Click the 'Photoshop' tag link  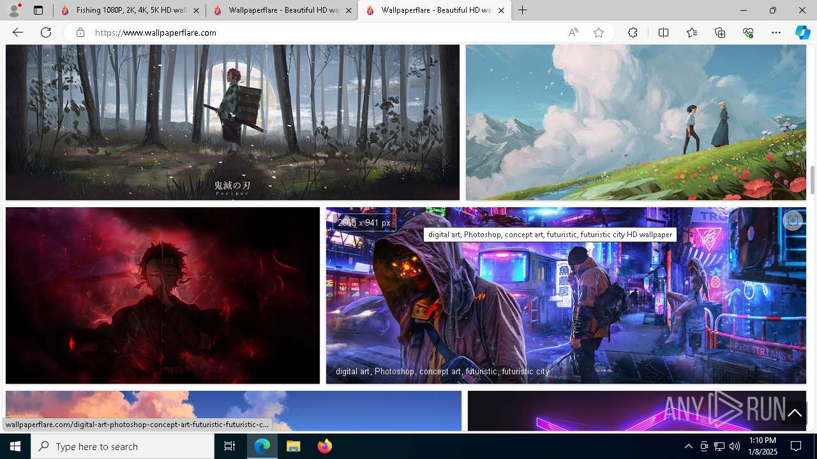click(x=394, y=371)
